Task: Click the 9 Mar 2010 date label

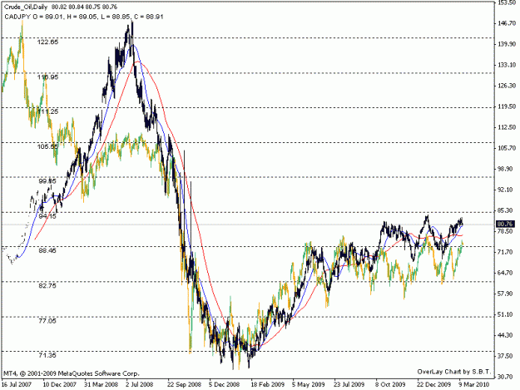Action: (474, 384)
